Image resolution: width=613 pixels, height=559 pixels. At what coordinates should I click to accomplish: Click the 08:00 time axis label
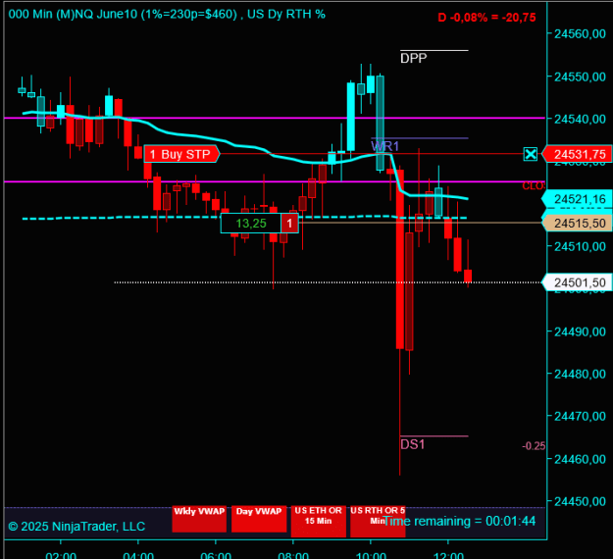[x=293, y=555]
